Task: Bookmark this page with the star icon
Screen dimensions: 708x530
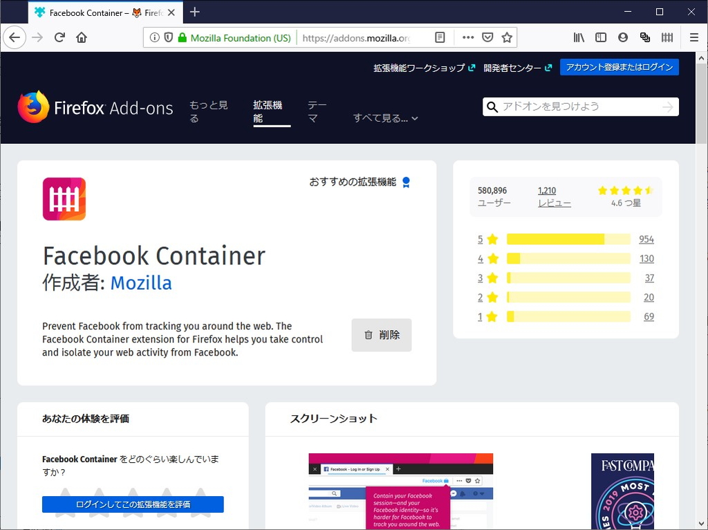Action: click(x=507, y=37)
